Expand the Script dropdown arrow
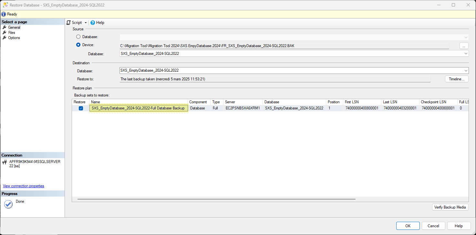 pos(86,23)
